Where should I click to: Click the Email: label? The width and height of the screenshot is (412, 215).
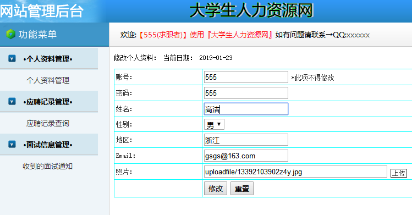(x=125, y=156)
